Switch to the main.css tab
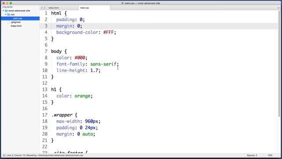Screen dimensions: 282x159 (x=85, y=8)
